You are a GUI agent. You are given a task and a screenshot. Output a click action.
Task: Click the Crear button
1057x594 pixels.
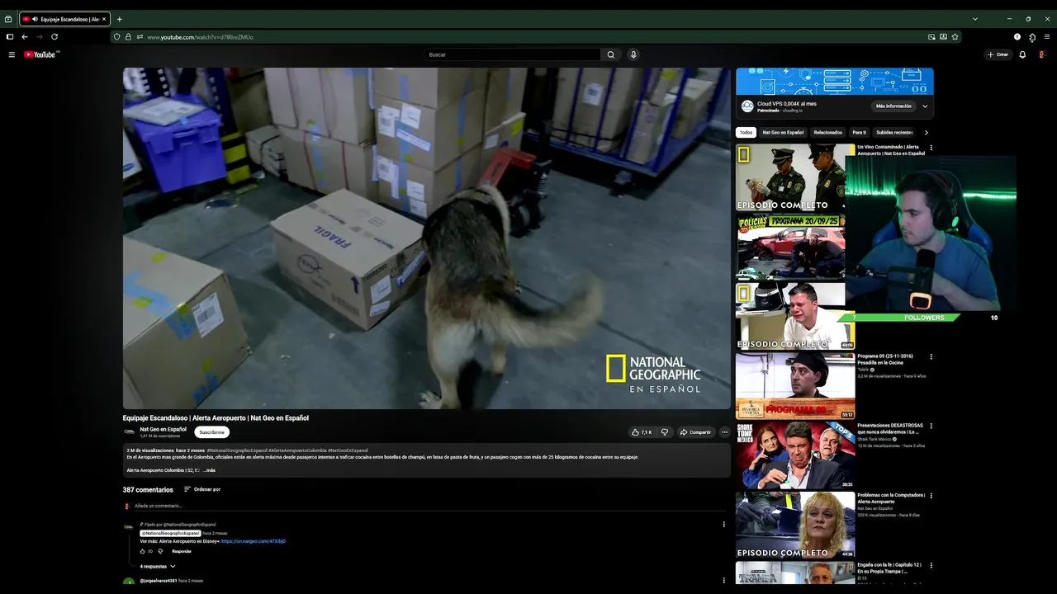tap(998, 54)
